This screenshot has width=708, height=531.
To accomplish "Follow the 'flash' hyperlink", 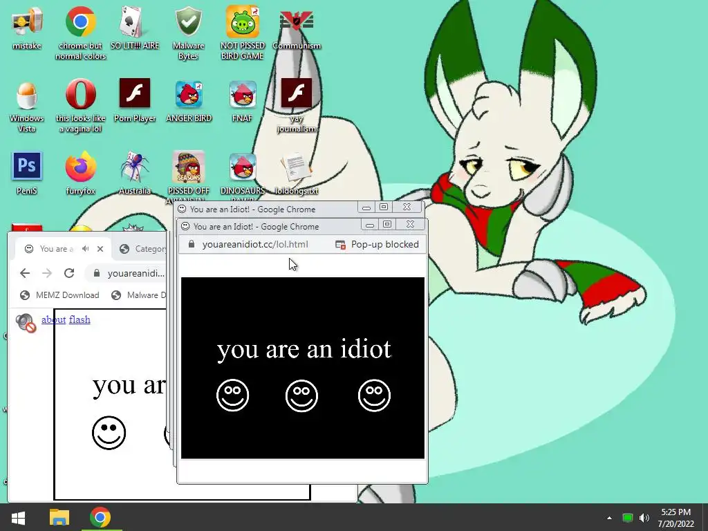I will tap(80, 319).
